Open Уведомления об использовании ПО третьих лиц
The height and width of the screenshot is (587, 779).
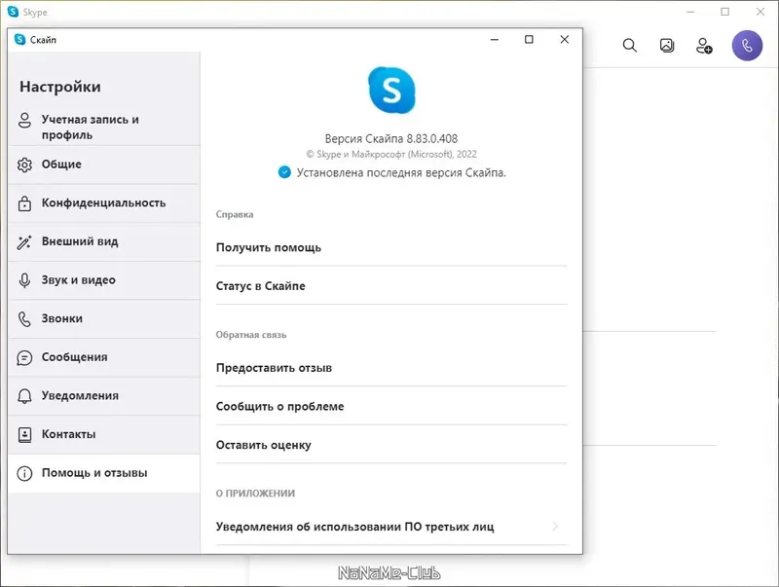coord(391,527)
